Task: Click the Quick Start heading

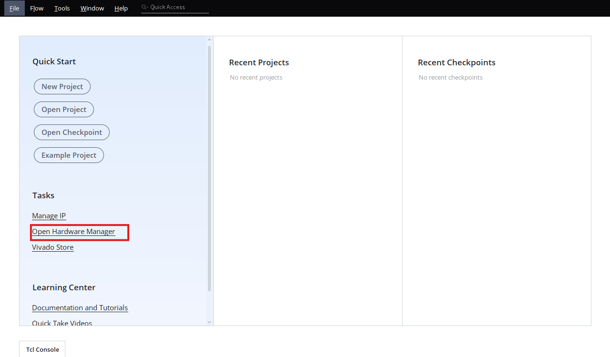Action: coord(54,61)
